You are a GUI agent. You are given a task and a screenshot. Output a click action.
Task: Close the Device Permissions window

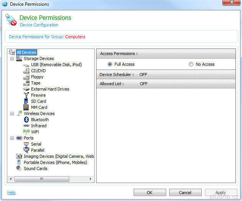(x=231, y=2)
